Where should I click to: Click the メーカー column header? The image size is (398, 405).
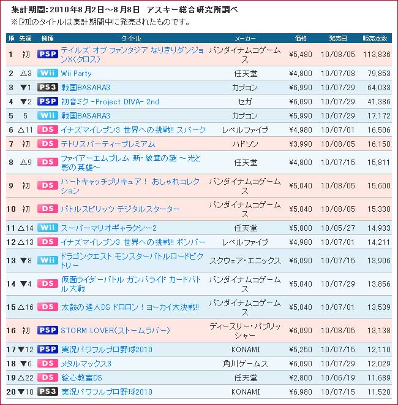[245, 39]
